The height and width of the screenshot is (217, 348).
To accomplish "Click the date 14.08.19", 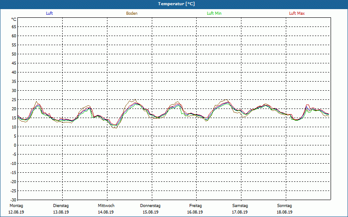I will tap(106, 212).
